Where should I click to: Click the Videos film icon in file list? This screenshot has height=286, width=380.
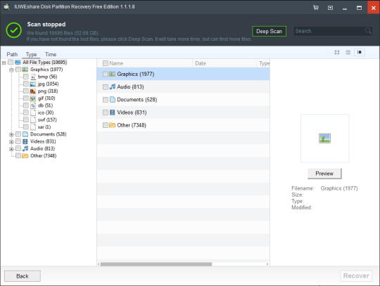click(x=112, y=112)
